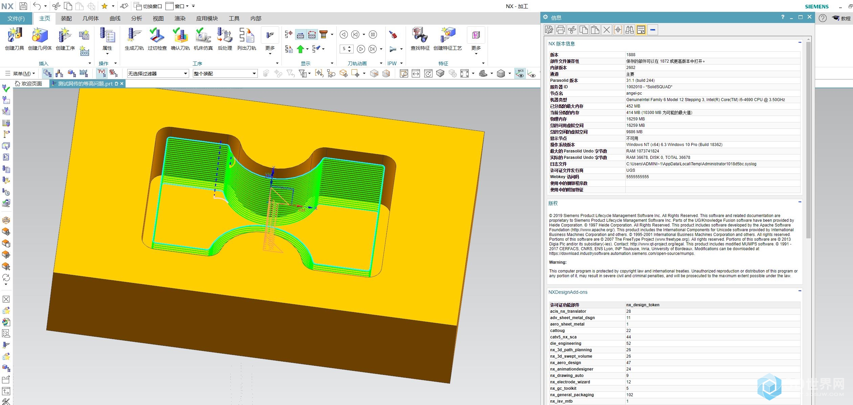Click 'die_engineering' row in add-ons table
Screen dimensions: 853x405
[675, 343]
